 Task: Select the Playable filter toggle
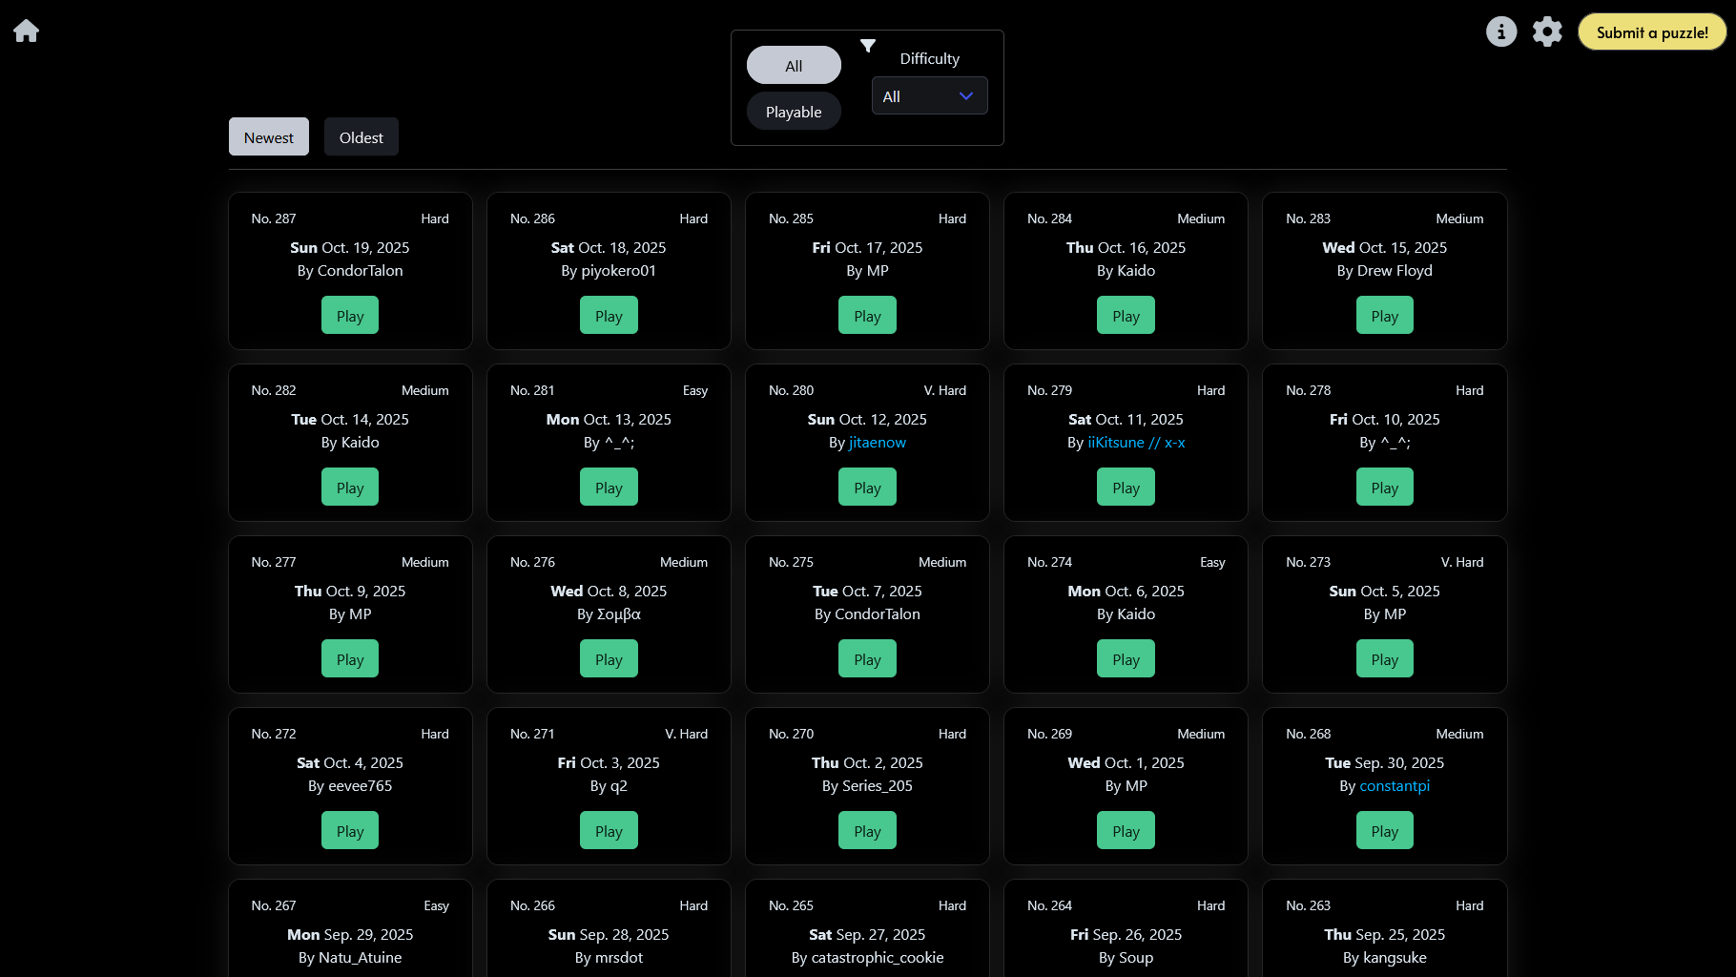click(x=793, y=112)
